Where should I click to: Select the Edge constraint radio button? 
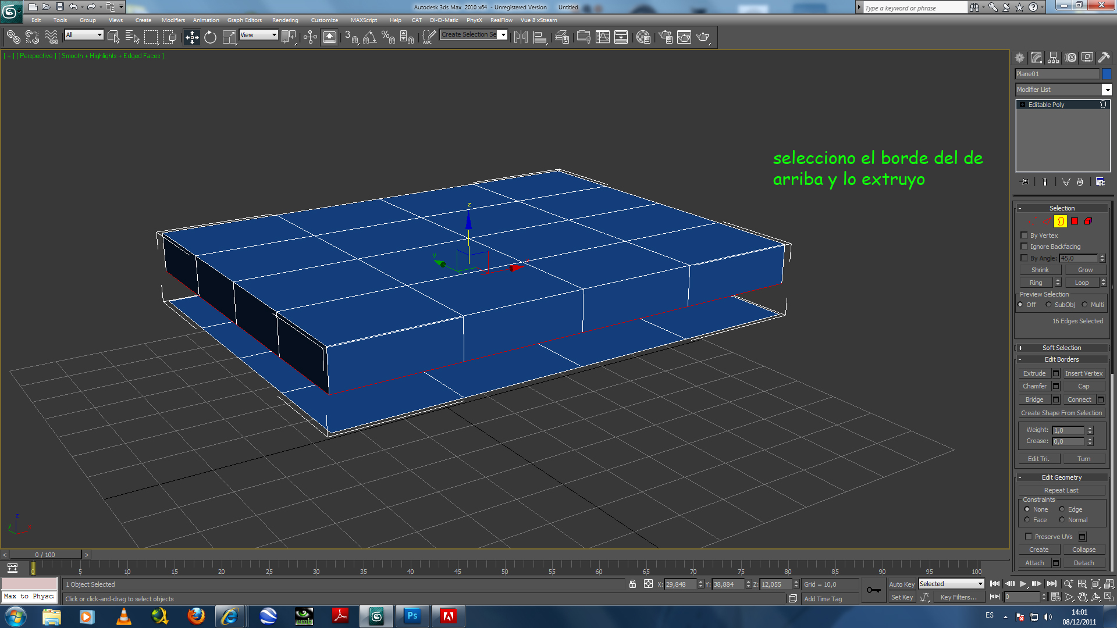coord(1062,509)
